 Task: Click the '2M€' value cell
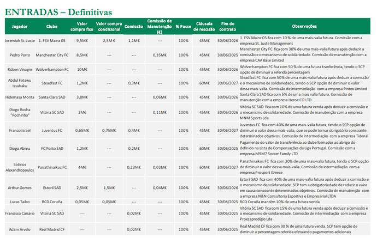click(82, 112)
